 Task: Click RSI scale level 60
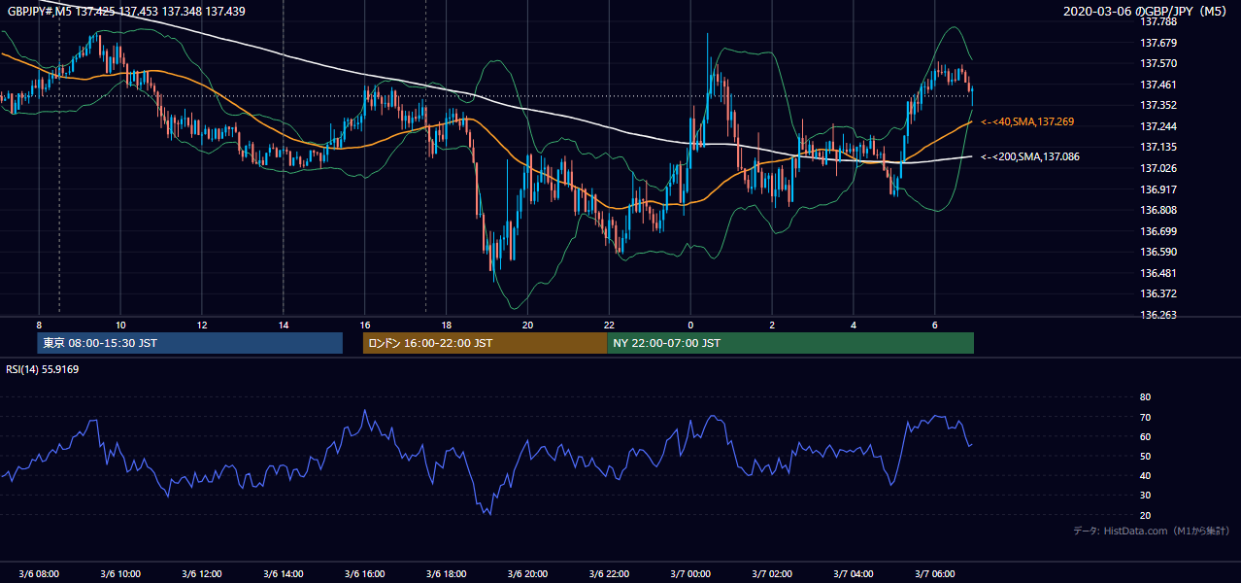pyautogui.click(x=1145, y=436)
